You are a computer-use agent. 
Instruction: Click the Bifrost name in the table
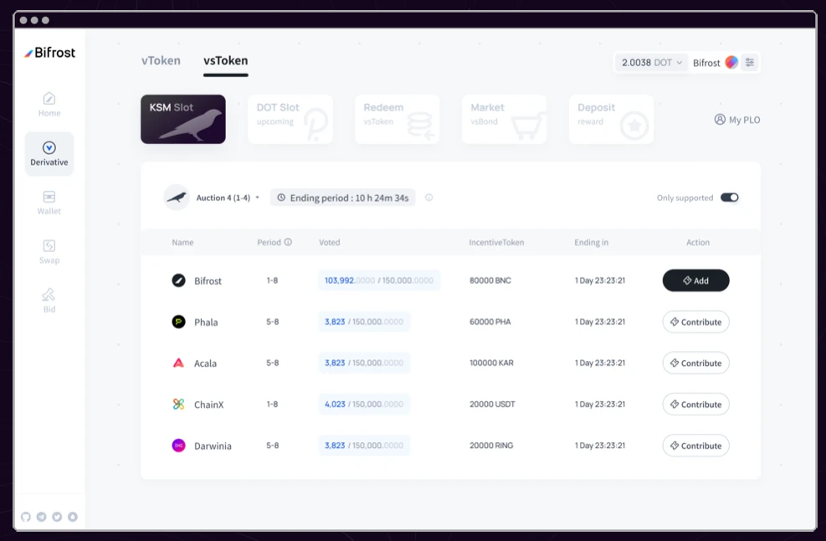click(x=208, y=281)
